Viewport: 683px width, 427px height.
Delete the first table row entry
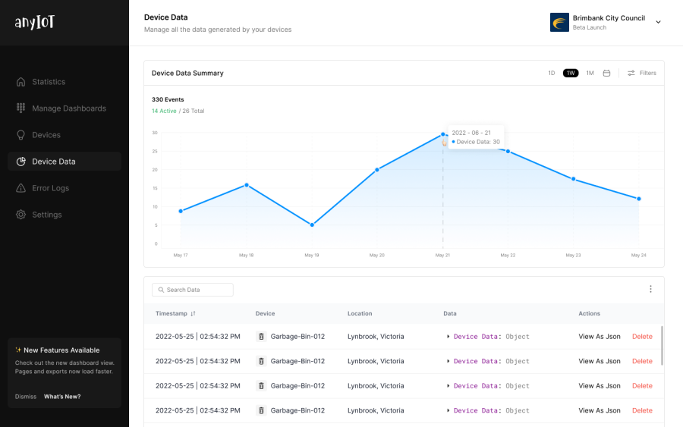[642, 337]
